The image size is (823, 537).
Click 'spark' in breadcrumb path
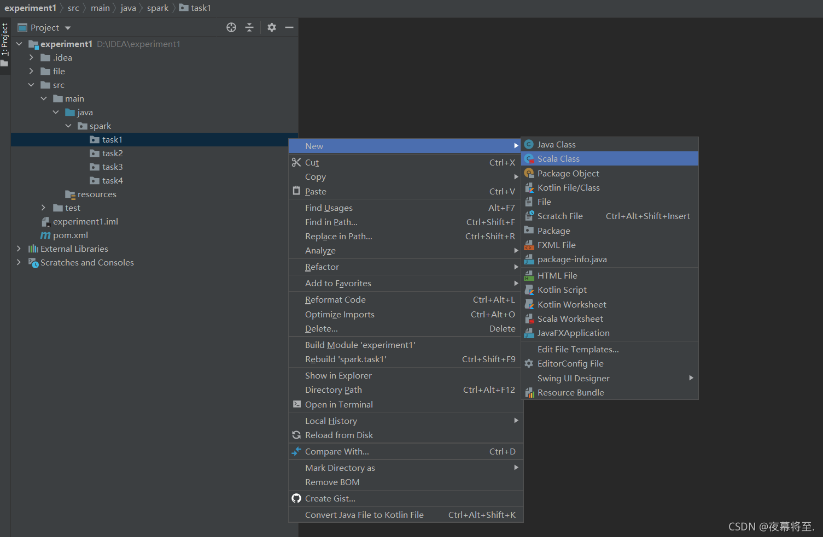[x=157, y=8]
